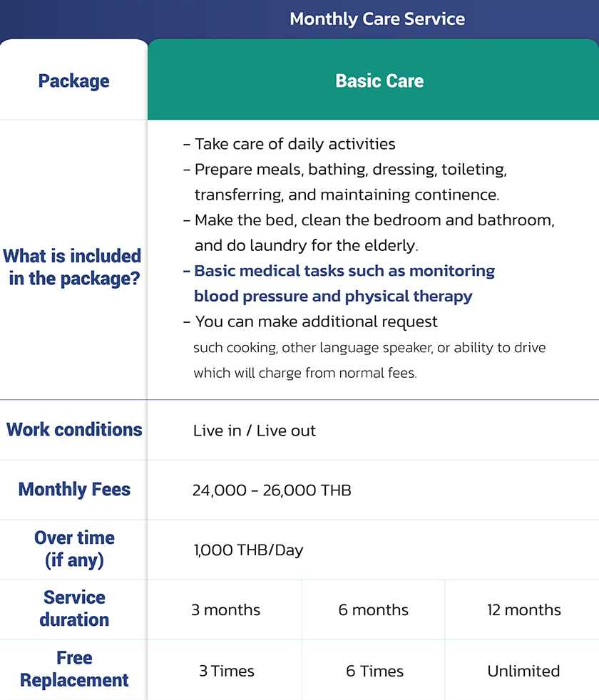Click the '6 Times' free replacement cell
Viewport: 599px width, 700px height.
click(x=375, y=671)
